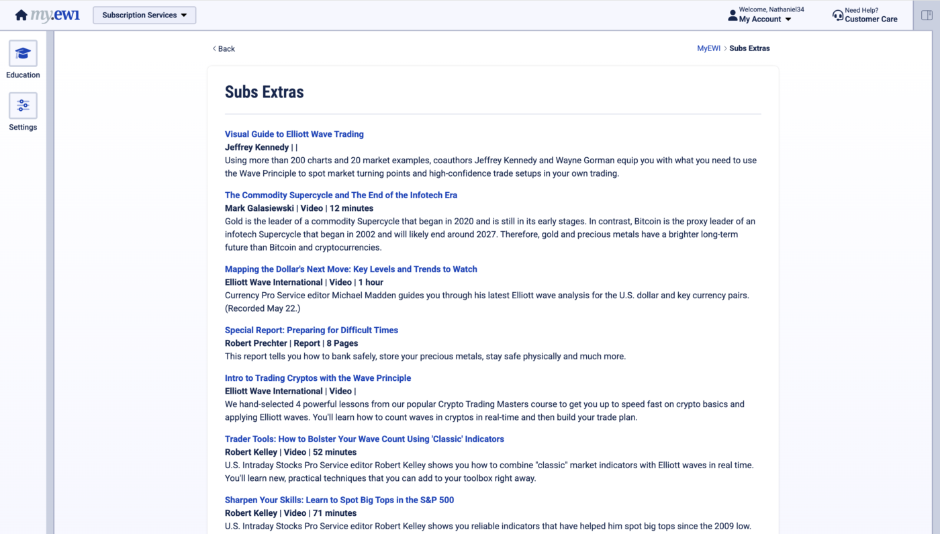Open Mapping the Dollar's Next Move video
This screenshot has height=534, width=940.
(x=351, y=269)
